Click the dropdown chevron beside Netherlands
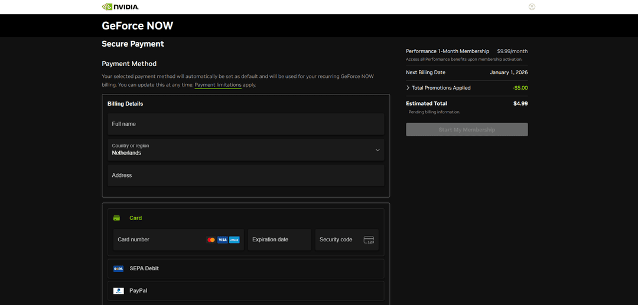The height and width of the screenshot is (305, 638). pyautogui.click(x=377, y=150)
